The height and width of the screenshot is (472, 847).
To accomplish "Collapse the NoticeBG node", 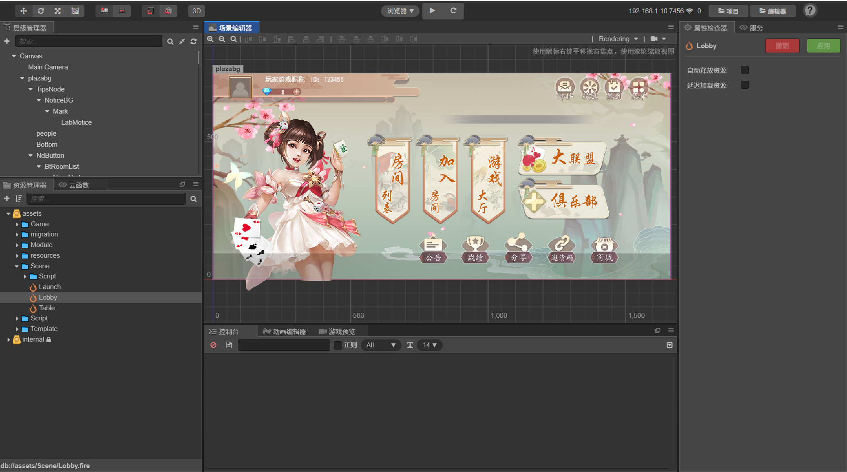I will coord(39,100).
